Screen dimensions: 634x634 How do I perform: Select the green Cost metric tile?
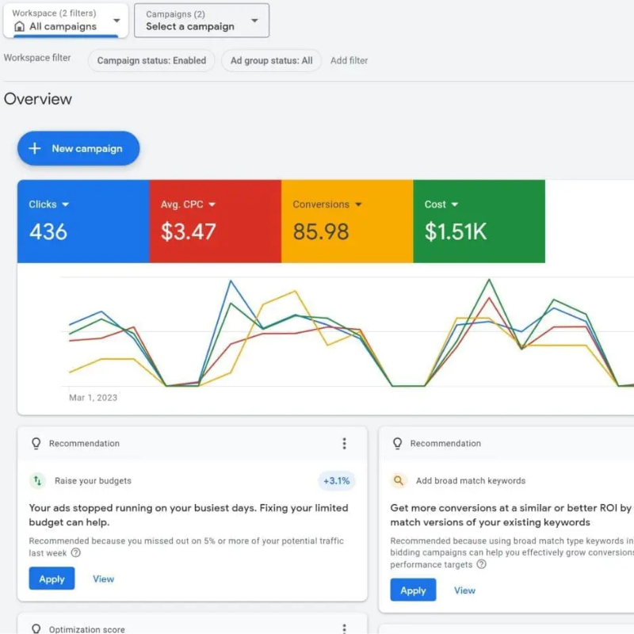coord(479,222)
